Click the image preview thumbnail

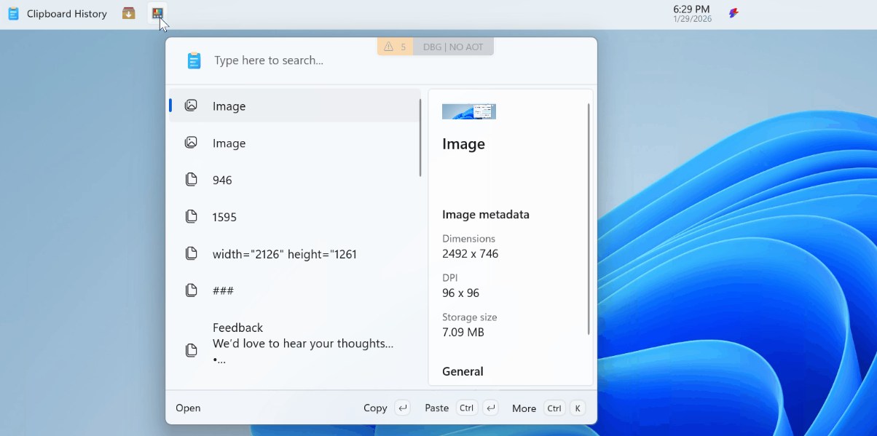click(469, 111)
